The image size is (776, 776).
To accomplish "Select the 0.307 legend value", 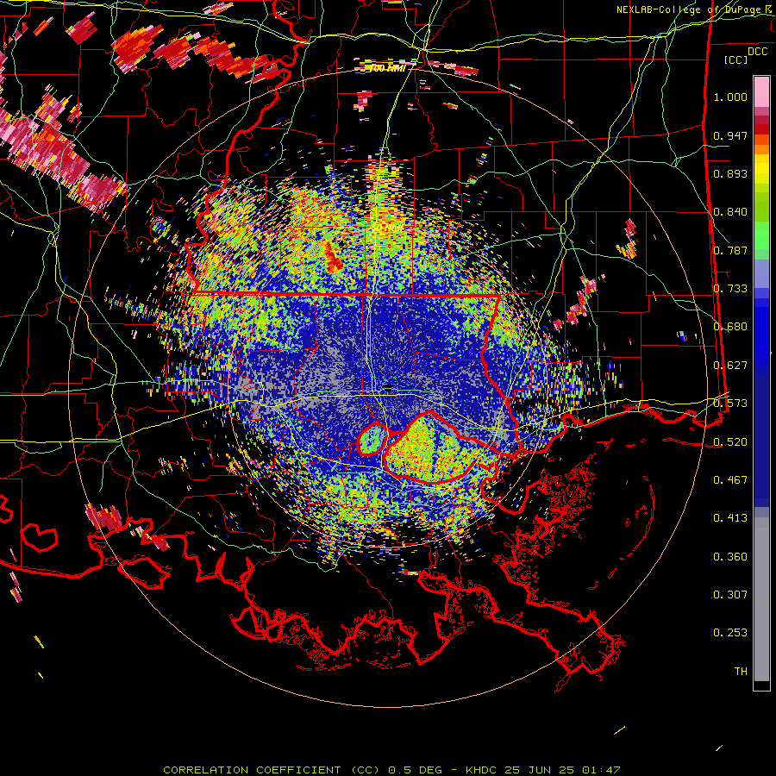I will click(x=730, y=595).
